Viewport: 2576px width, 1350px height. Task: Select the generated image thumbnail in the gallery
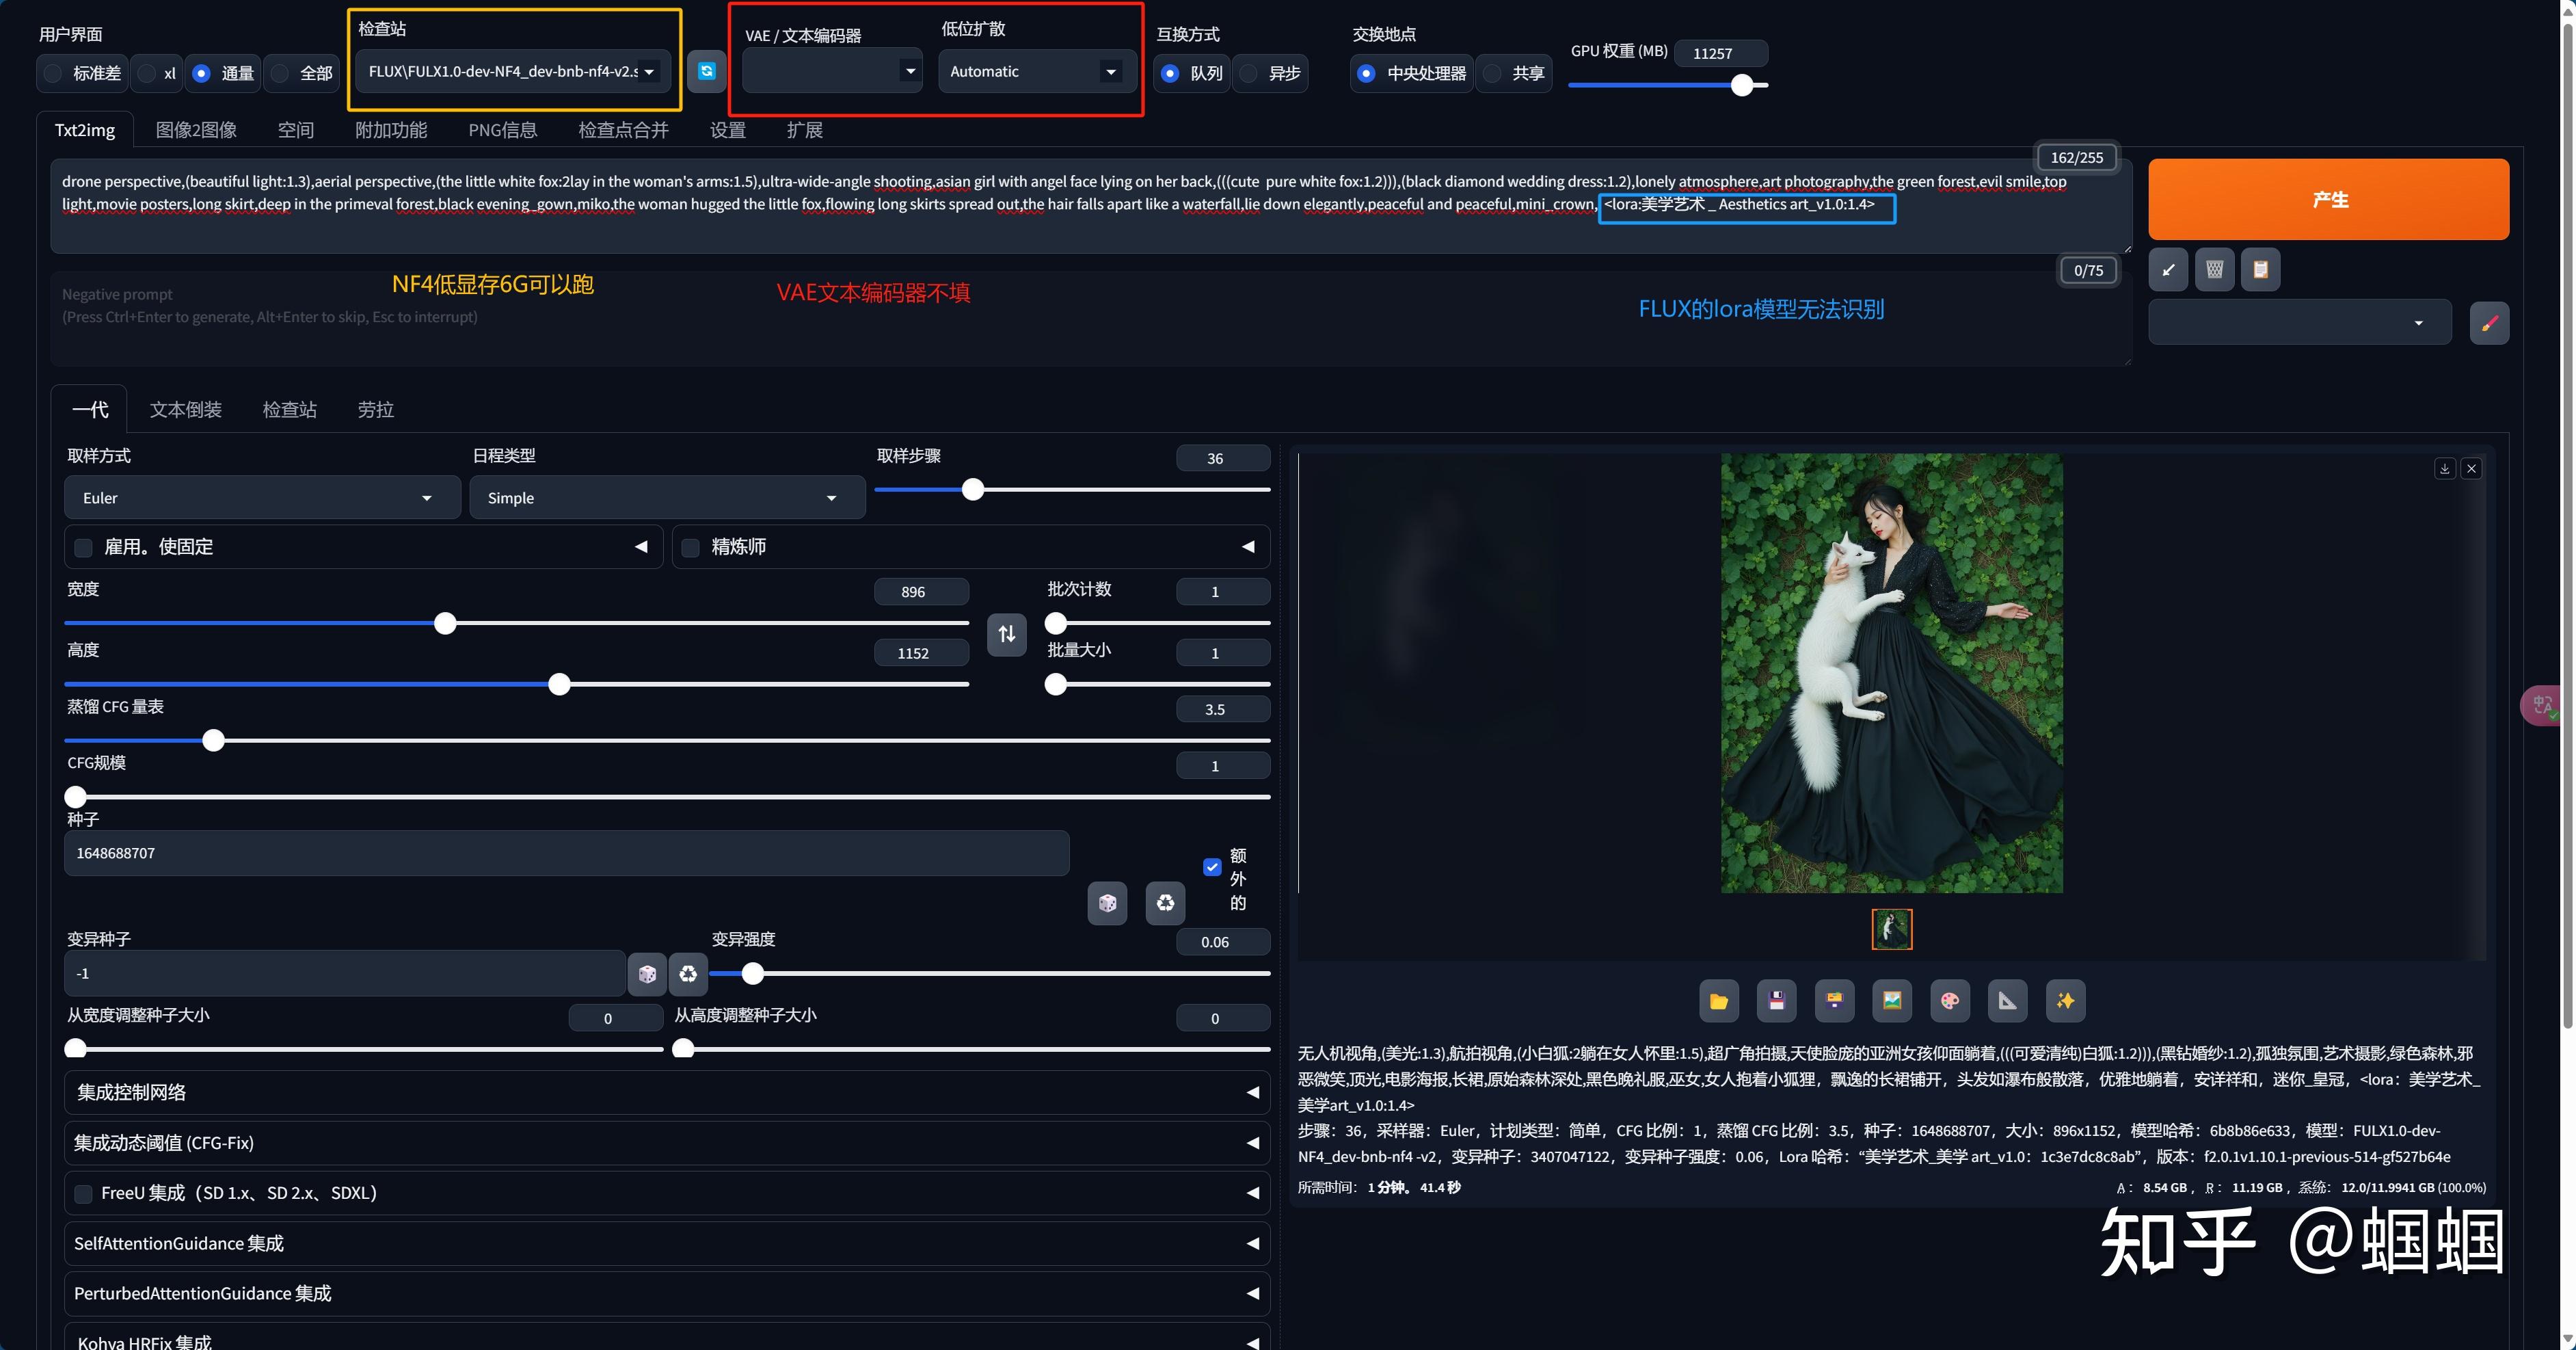[1890, 929]
